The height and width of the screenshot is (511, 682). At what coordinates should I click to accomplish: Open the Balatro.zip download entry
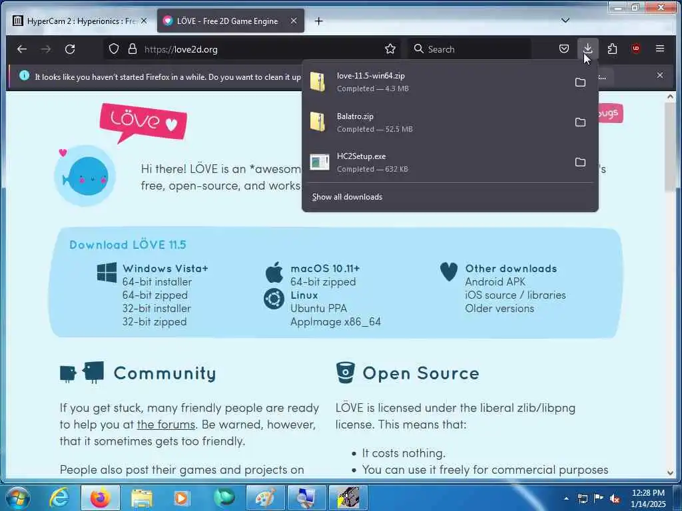[435, 122]
